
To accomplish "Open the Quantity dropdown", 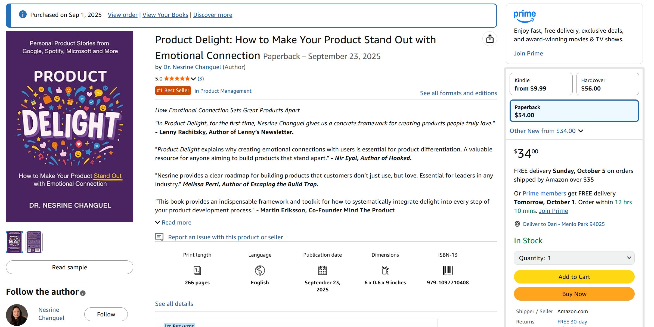I will [x=574, y=258].
